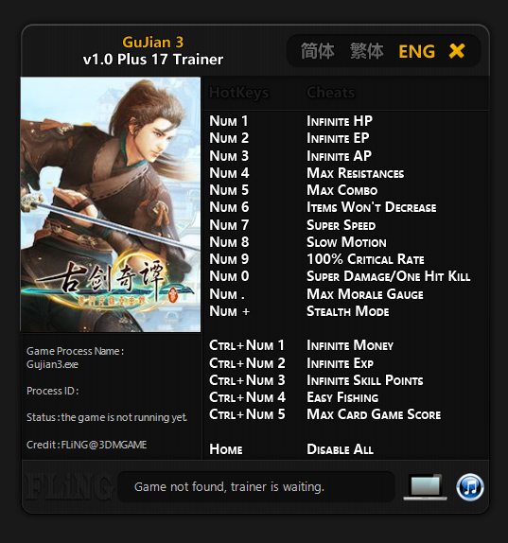508x543 pixels.
Task: Click the Num + hotkey label
Action: coord(230,311)
